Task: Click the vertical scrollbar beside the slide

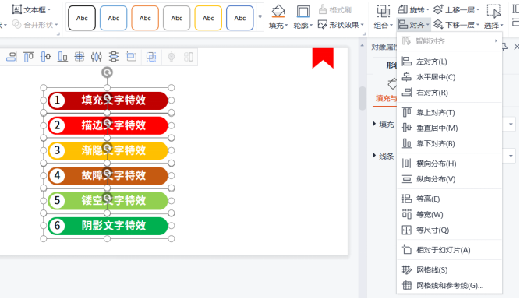Action: [363, 98]
